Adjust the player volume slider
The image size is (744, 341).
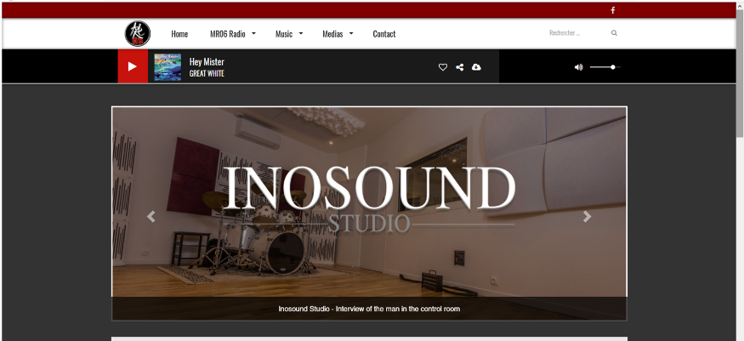(x=605, y=67)
